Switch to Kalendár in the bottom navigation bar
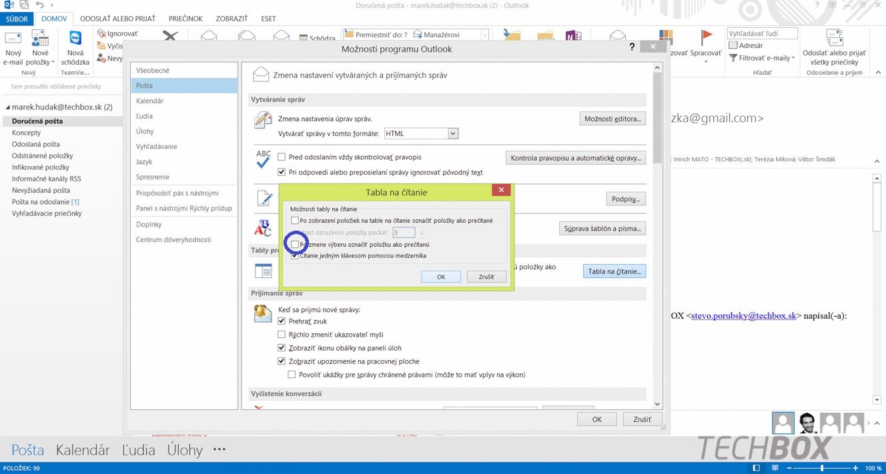This screenshot has height=474, width=886. [83, 450]
